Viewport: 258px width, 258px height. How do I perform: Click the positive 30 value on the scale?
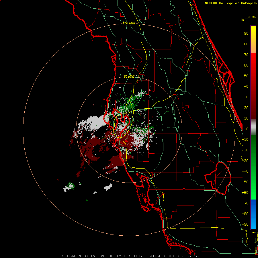pos(246,97)
